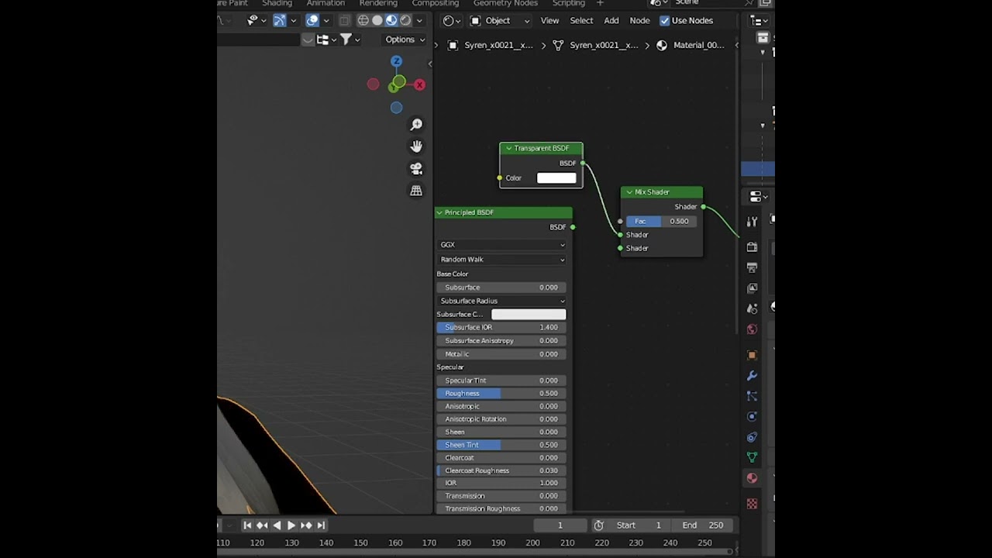Open Modifier Properties with the wrench icon
This screenshot has width=992, height=558.
pos(752,376)
